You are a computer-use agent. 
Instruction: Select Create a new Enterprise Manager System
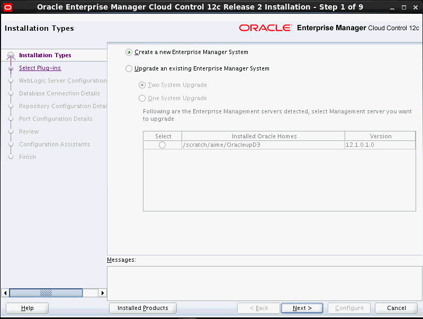129,52
